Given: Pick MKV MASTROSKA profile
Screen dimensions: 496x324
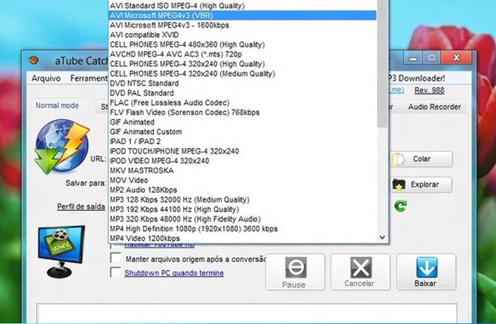Looking at the screenshot, I should tap(242, 171).
